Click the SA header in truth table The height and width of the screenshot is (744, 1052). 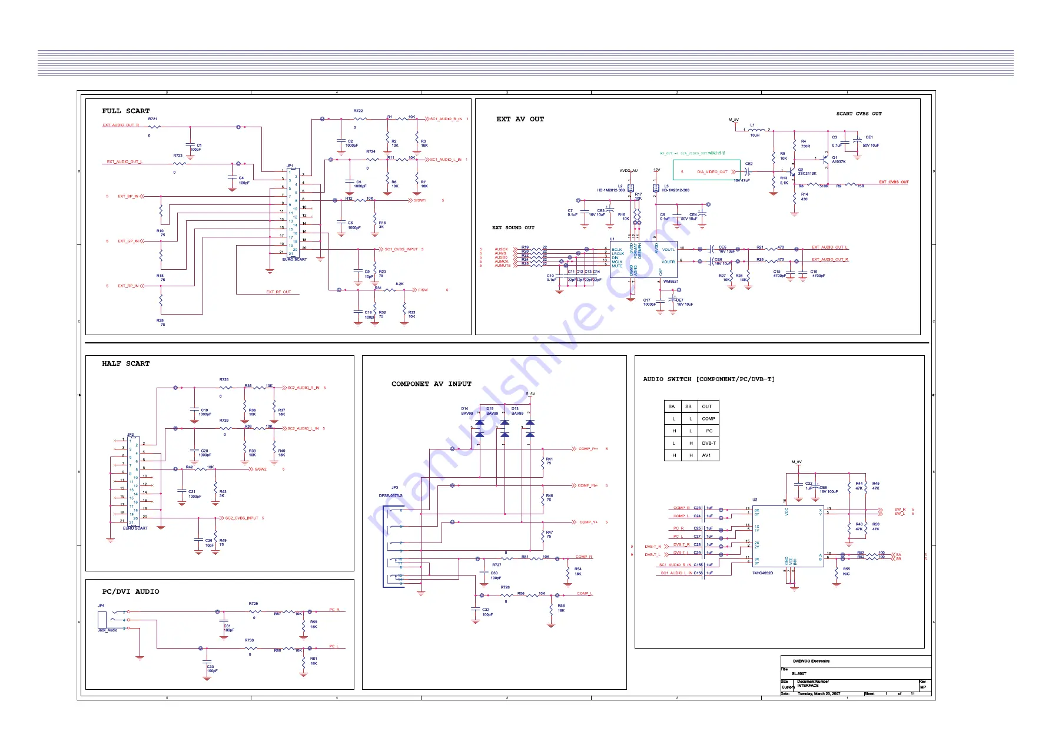[x=672, y=406]
